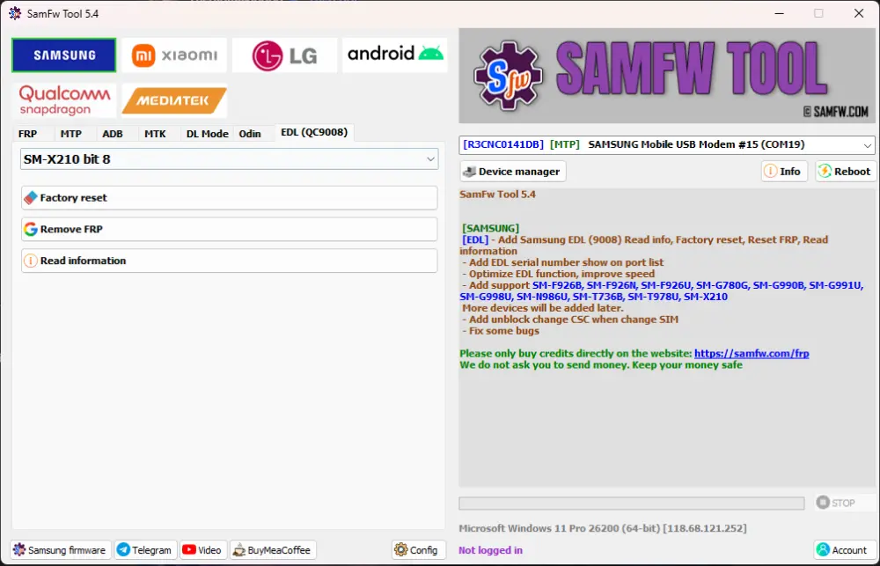Open the Config settings button

point(416,550)
